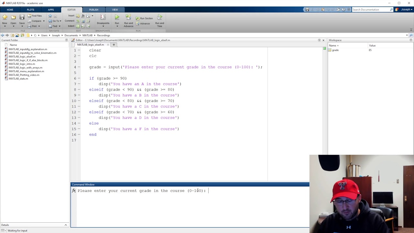Click the Run and Time icon
414x233 pixels.
(x=160, y=17)
